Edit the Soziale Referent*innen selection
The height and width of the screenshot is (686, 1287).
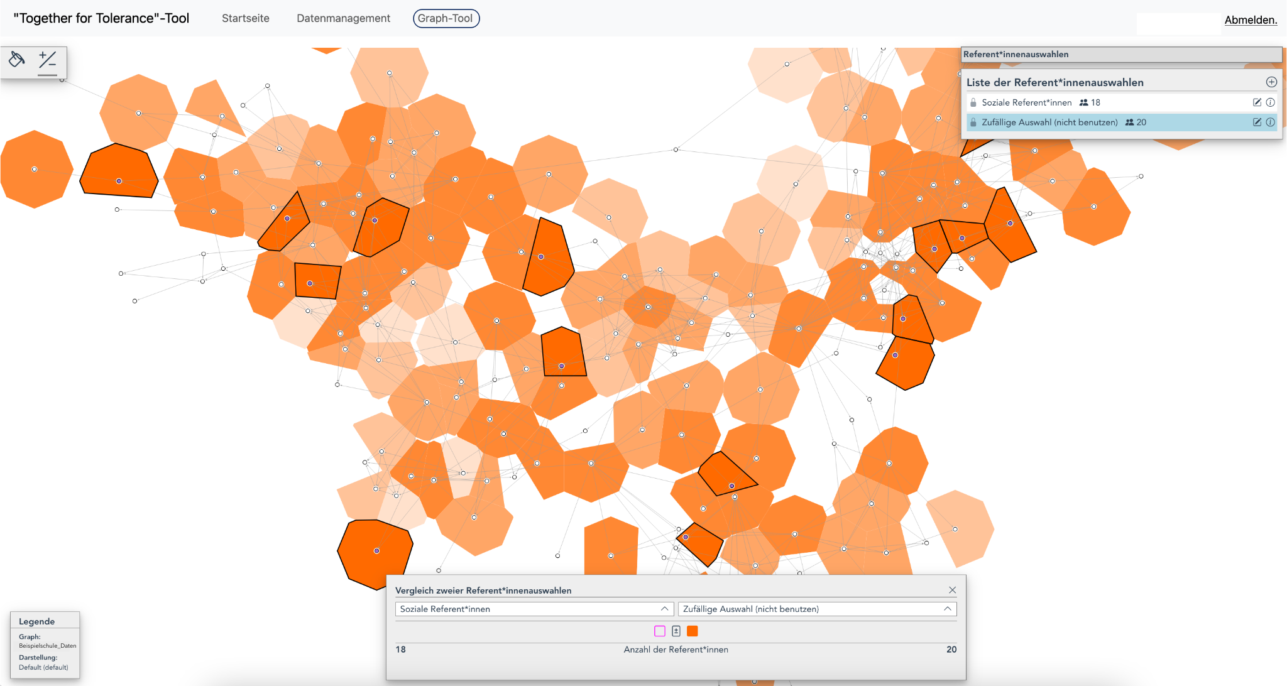(1257, 102)
